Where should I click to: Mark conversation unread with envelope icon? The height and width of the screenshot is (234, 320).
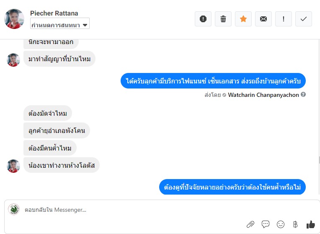(x=263, y=19)
